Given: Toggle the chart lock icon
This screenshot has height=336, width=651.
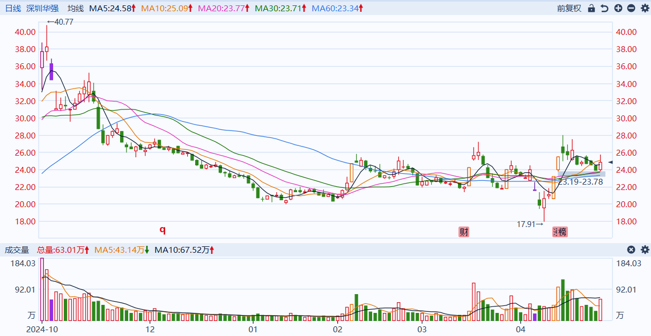Looking at the screenshot, I should [x=591, y=8].
